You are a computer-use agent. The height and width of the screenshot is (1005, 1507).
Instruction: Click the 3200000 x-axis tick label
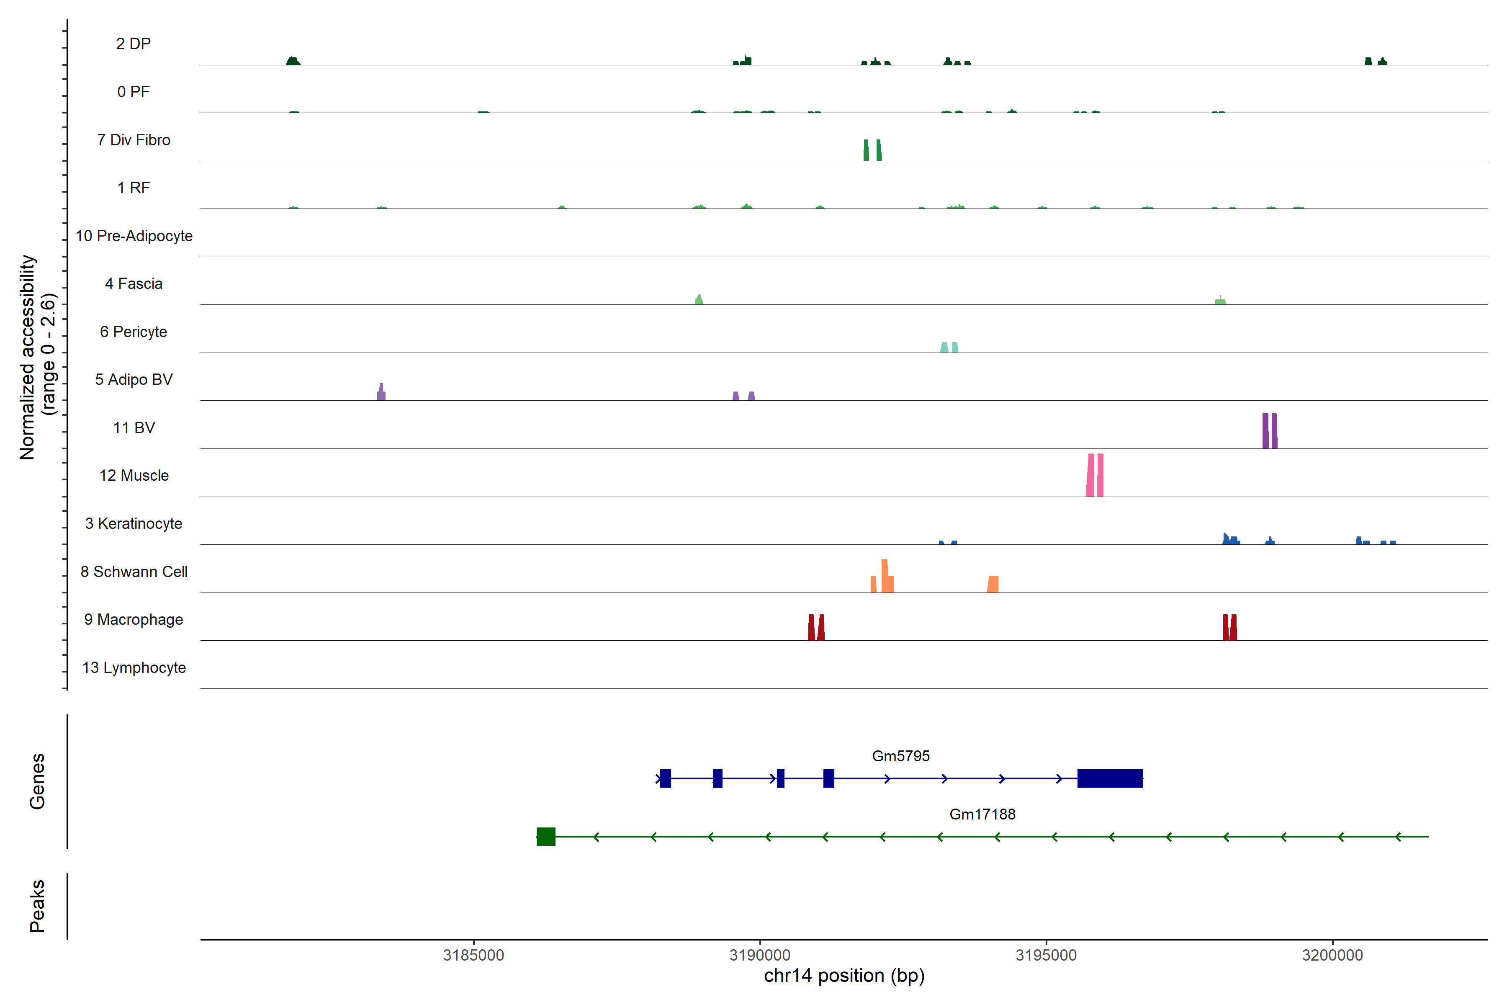1332,955
